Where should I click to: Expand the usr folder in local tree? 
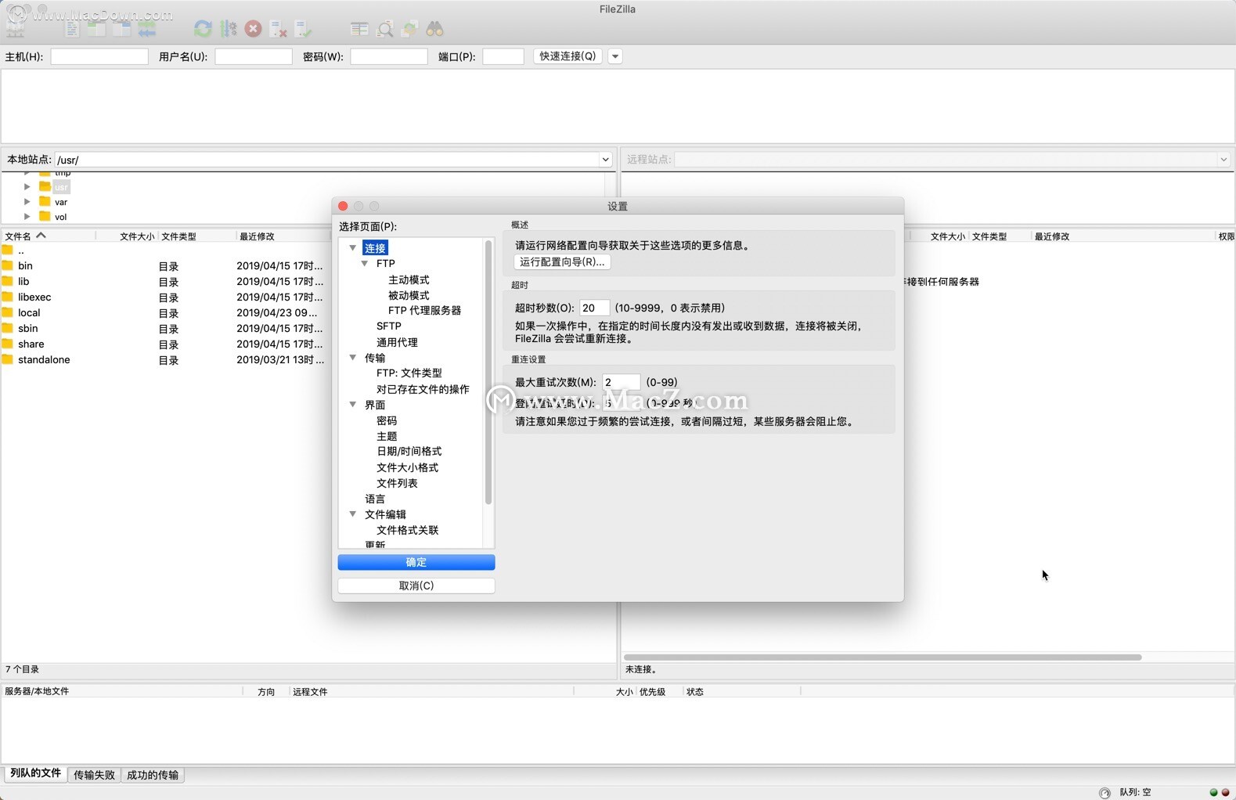27,186
